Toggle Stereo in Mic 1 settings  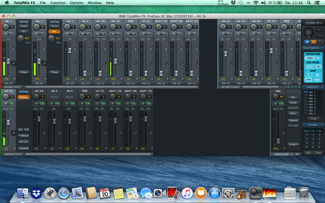coord(24,26)
